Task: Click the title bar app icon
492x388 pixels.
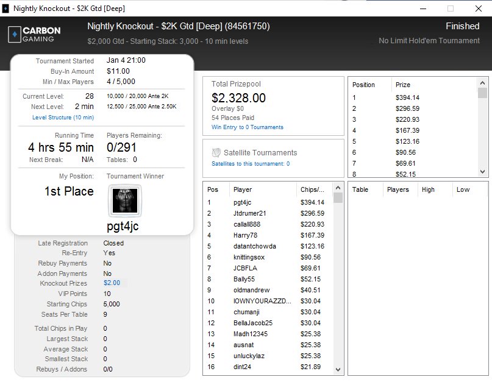Action: 5,9
